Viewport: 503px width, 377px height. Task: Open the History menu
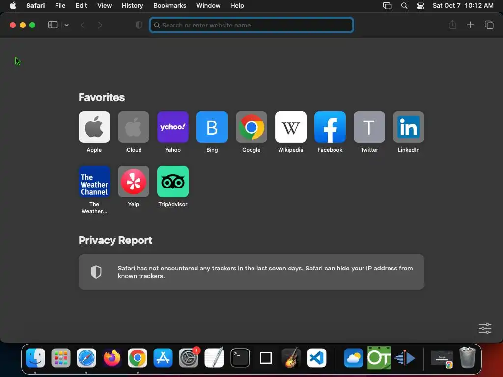pos(132,5)
